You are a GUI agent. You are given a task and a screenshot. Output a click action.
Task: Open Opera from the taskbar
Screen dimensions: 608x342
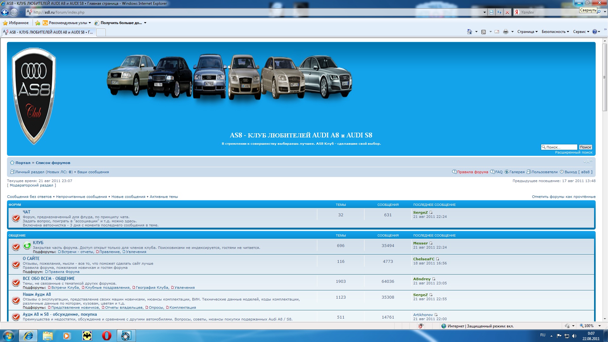106,336
